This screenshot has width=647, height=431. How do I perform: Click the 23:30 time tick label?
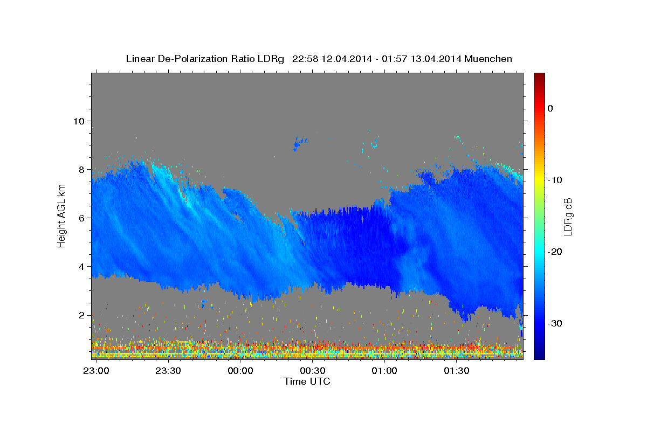pyautogui.click(x=168, y=371)
